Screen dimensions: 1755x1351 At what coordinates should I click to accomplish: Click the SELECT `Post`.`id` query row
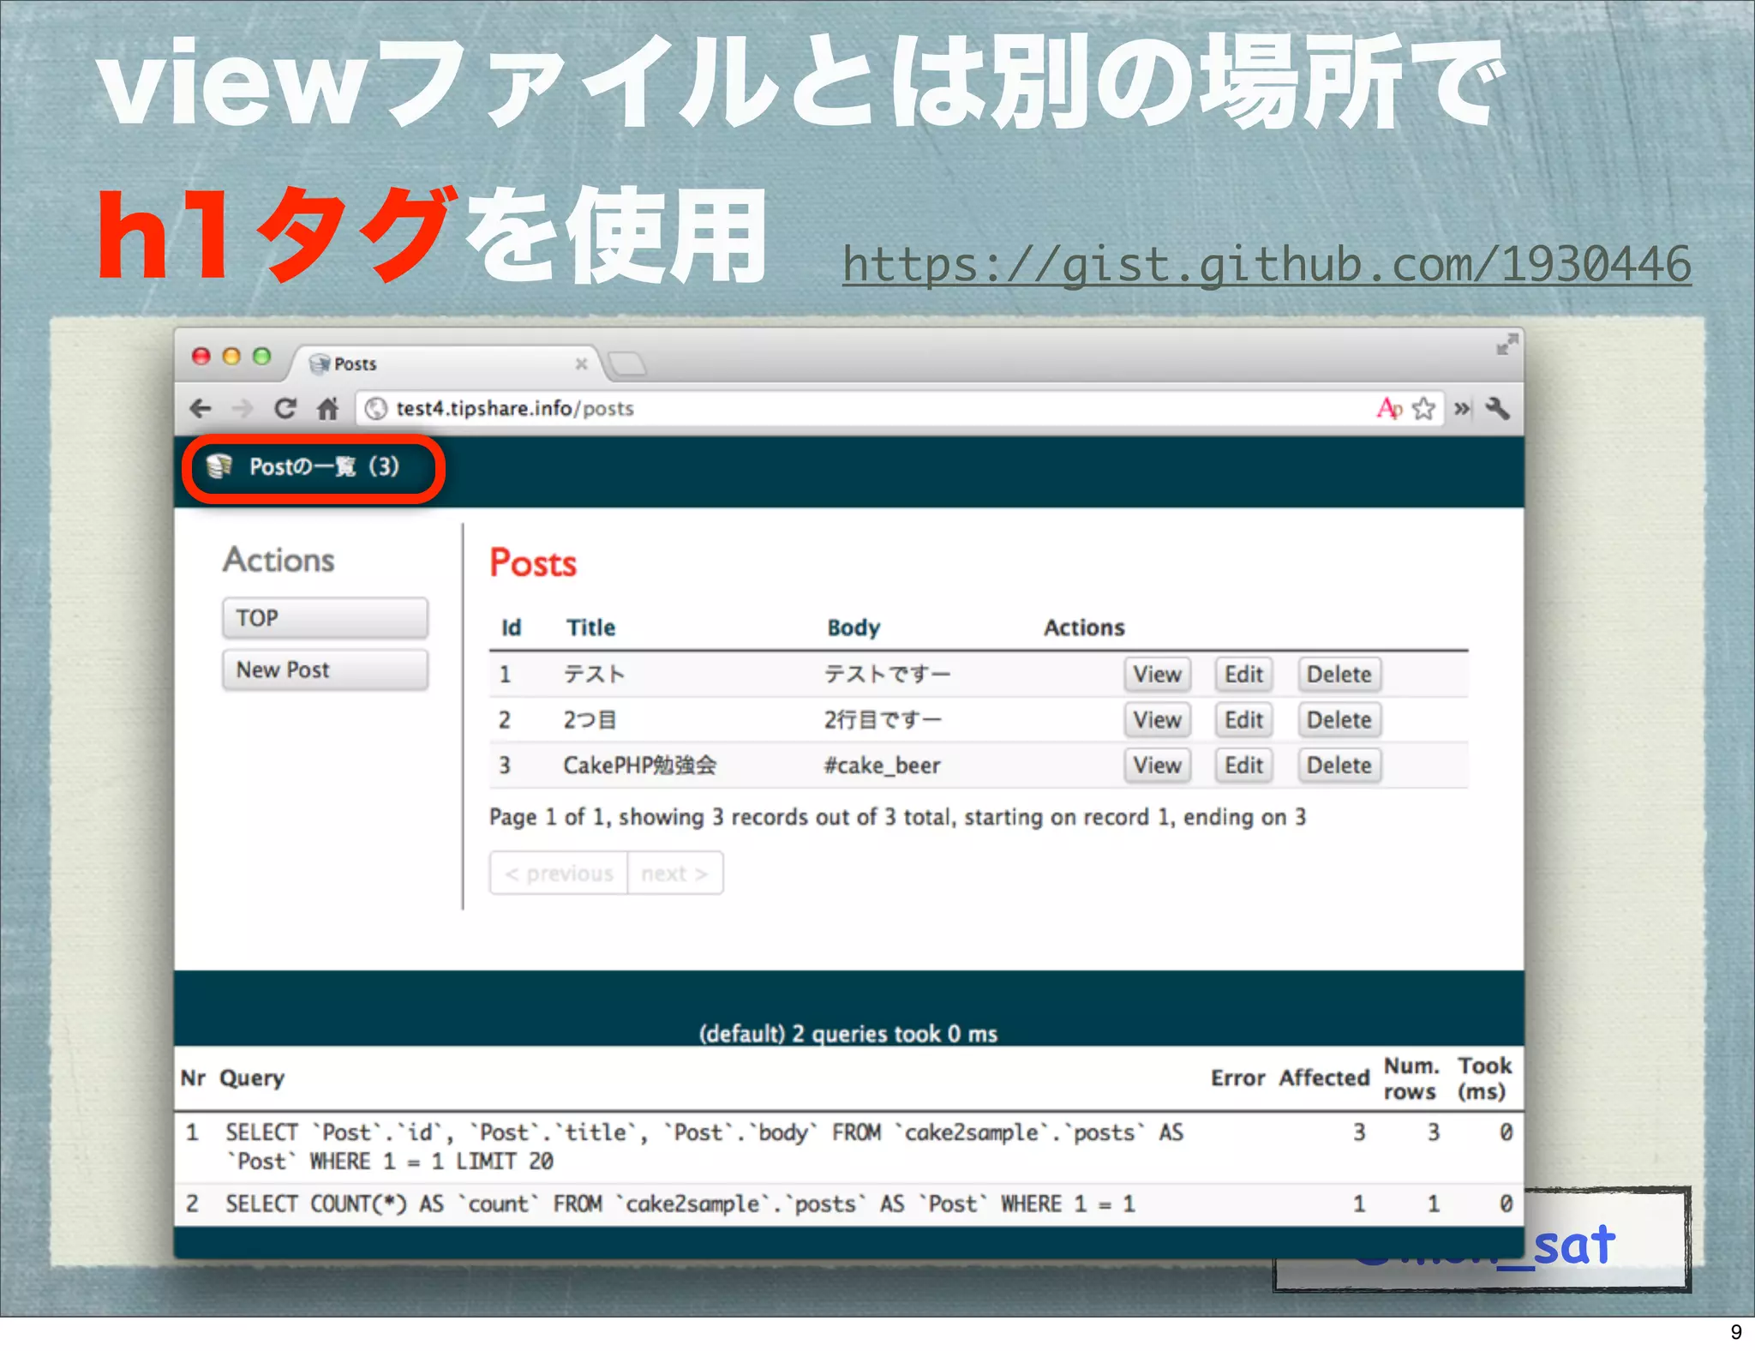click(x=848, y=1147)
